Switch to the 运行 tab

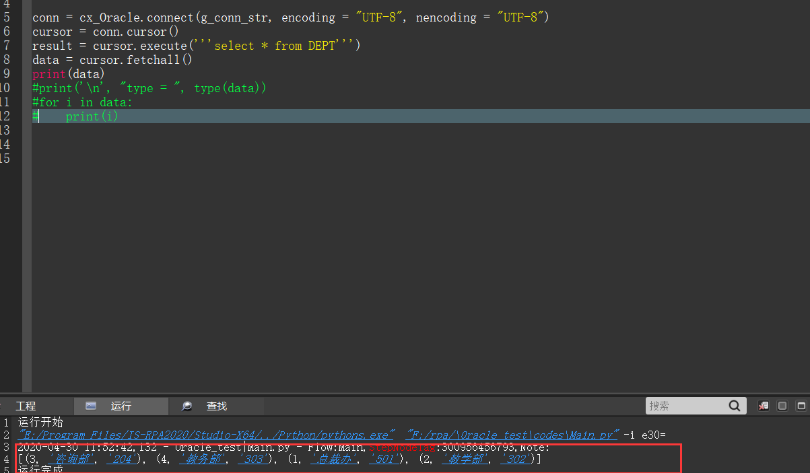121,406
